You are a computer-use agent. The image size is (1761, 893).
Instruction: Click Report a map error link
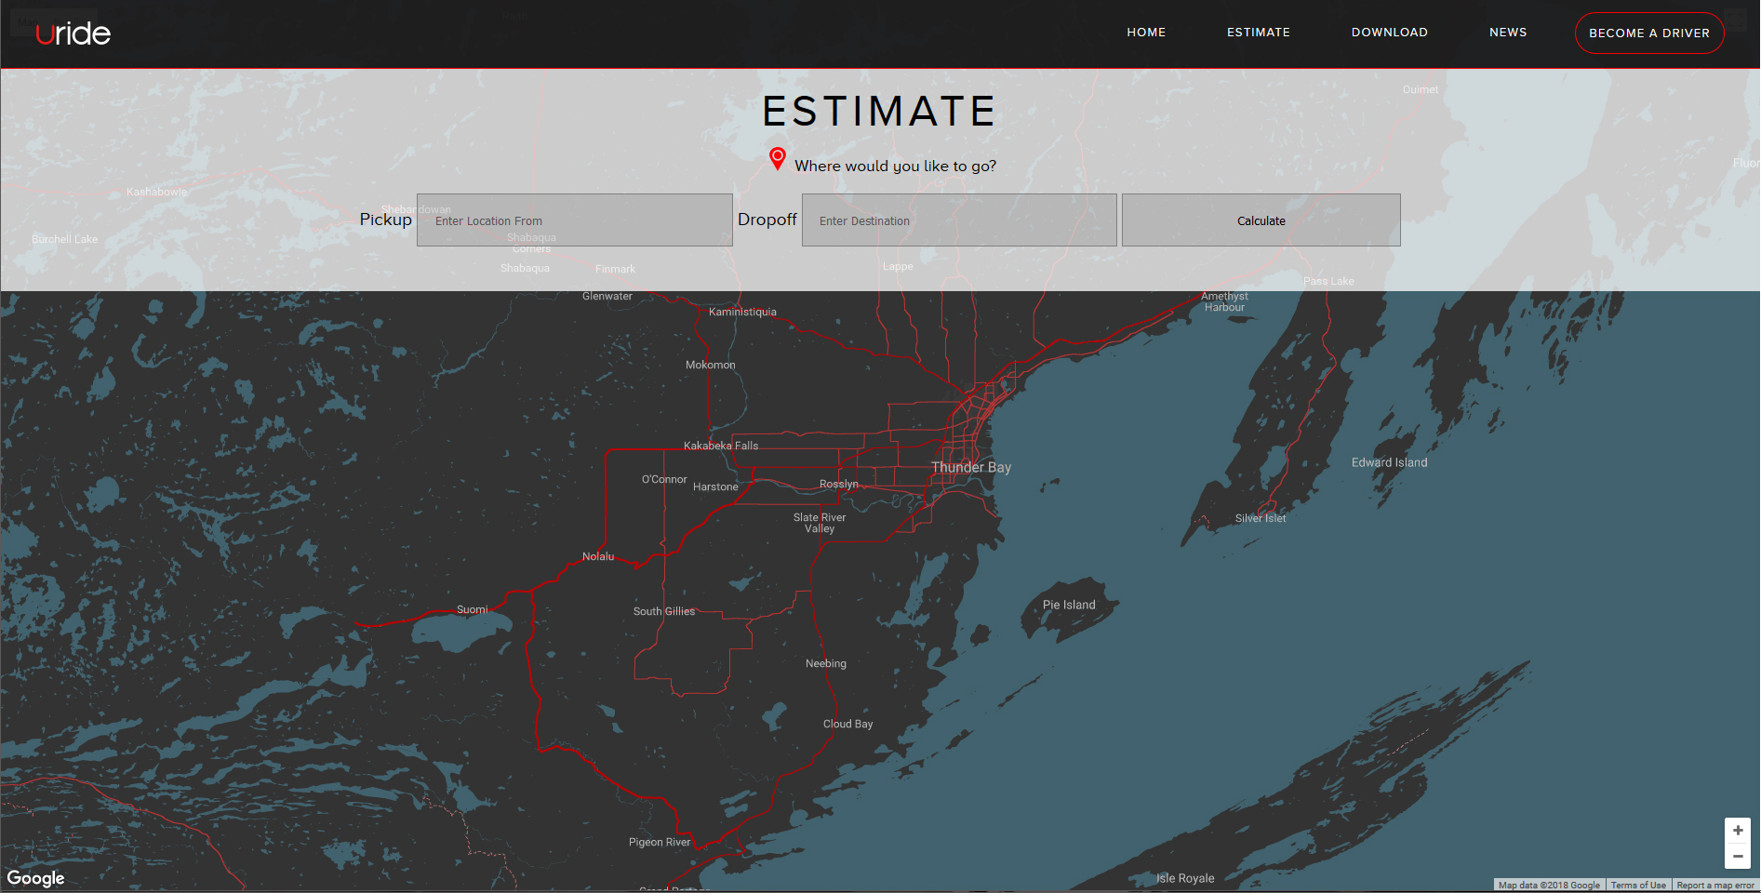[x=1714, y=886]
